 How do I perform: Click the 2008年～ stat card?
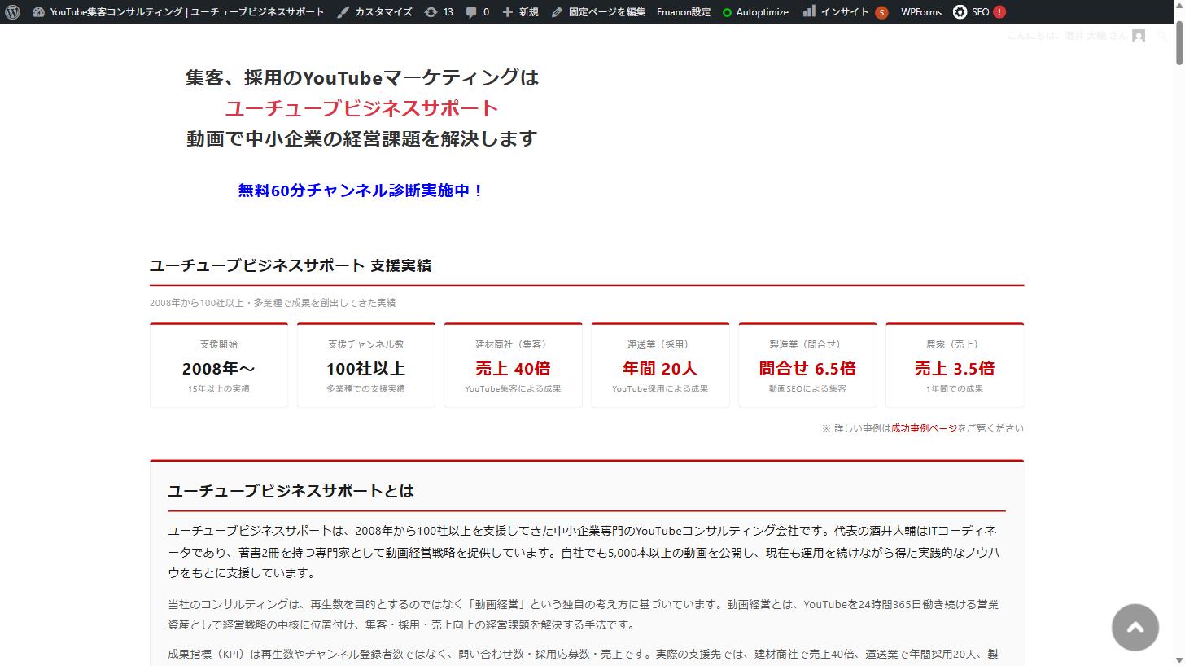[x=219, y=365]
